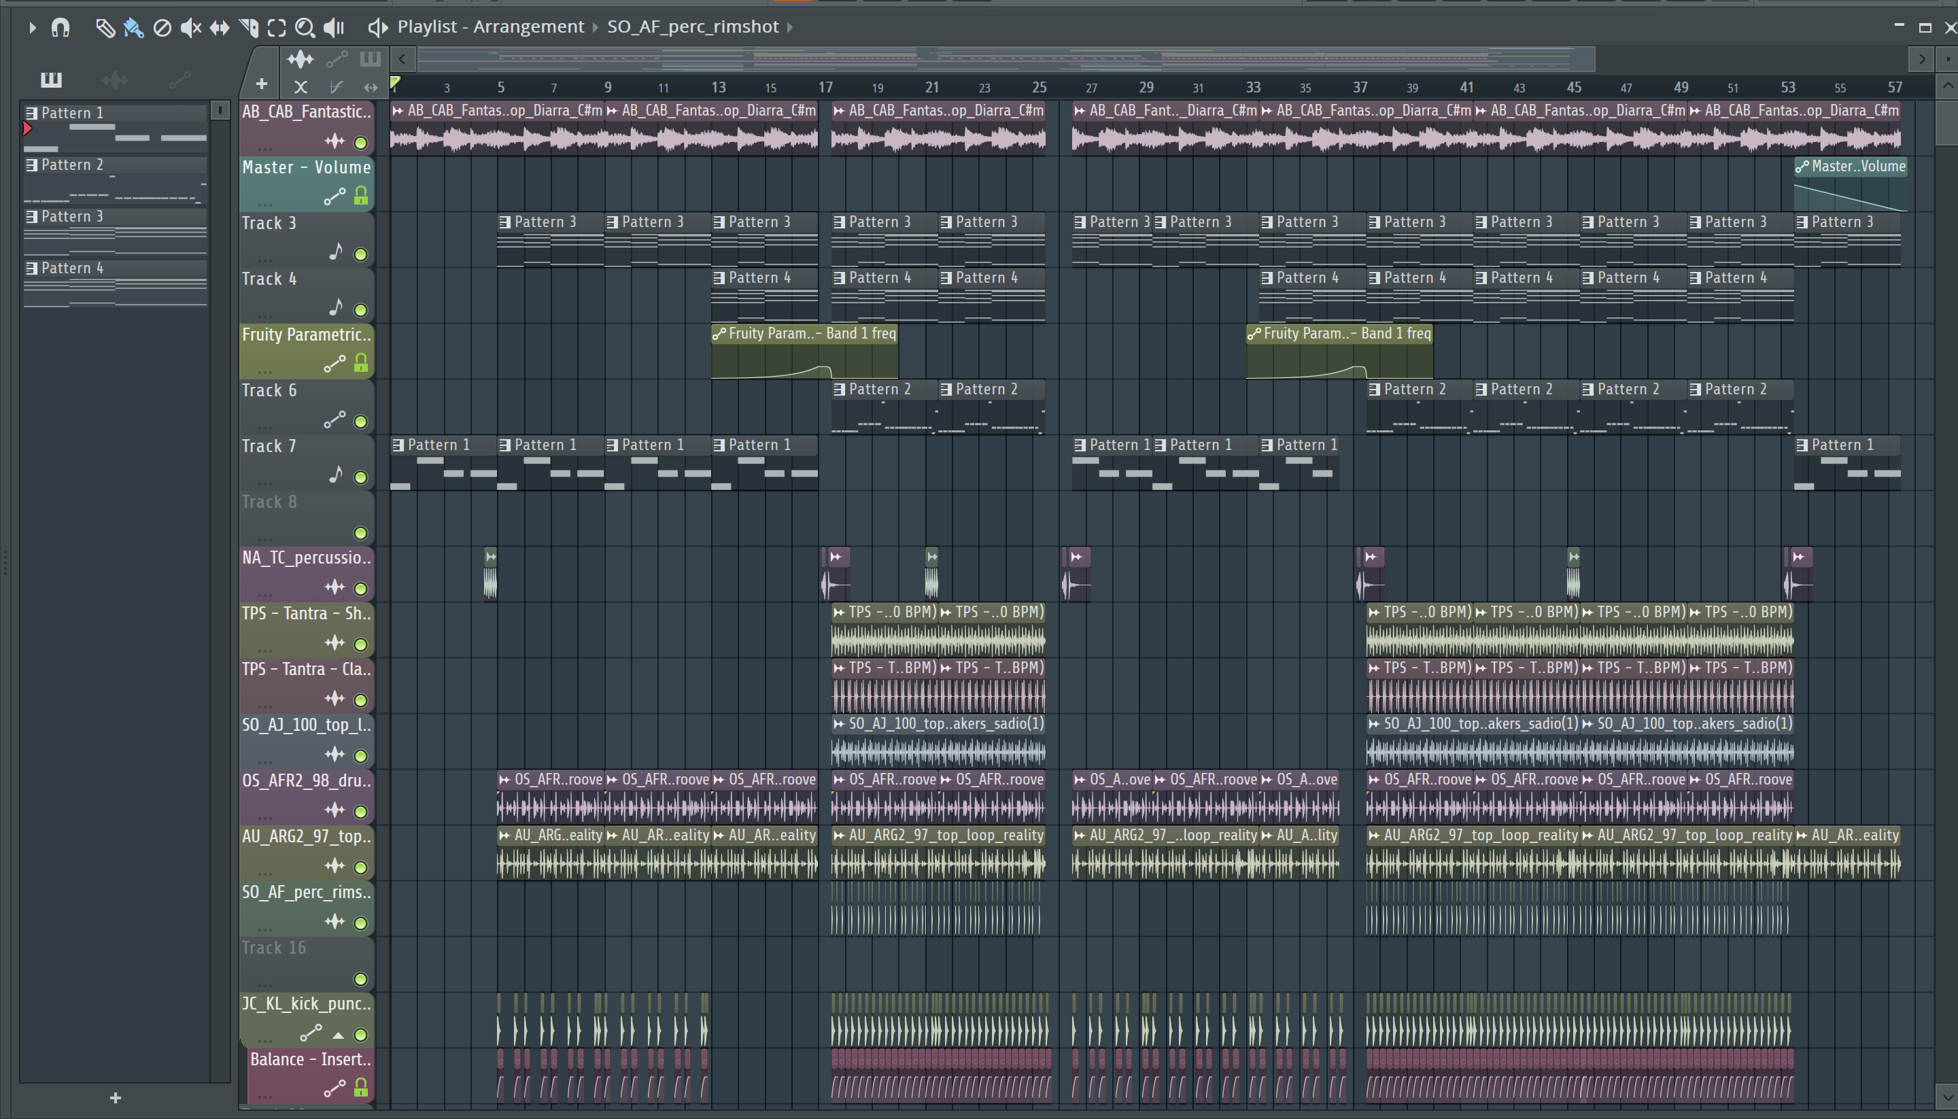Viewport: 1958px width, 1119px height.
Task: Show patterns with the picker piano icon
Action: 52,79
